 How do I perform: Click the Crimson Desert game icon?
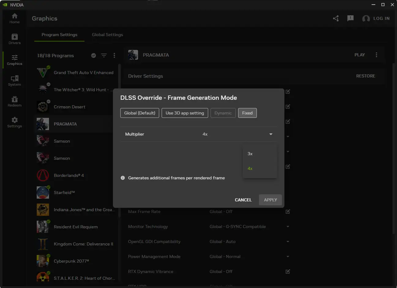[43, 107]
